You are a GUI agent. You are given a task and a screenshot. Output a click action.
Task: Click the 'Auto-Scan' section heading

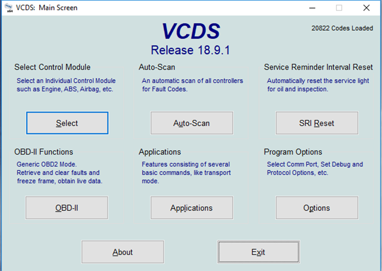pos(157,67)
